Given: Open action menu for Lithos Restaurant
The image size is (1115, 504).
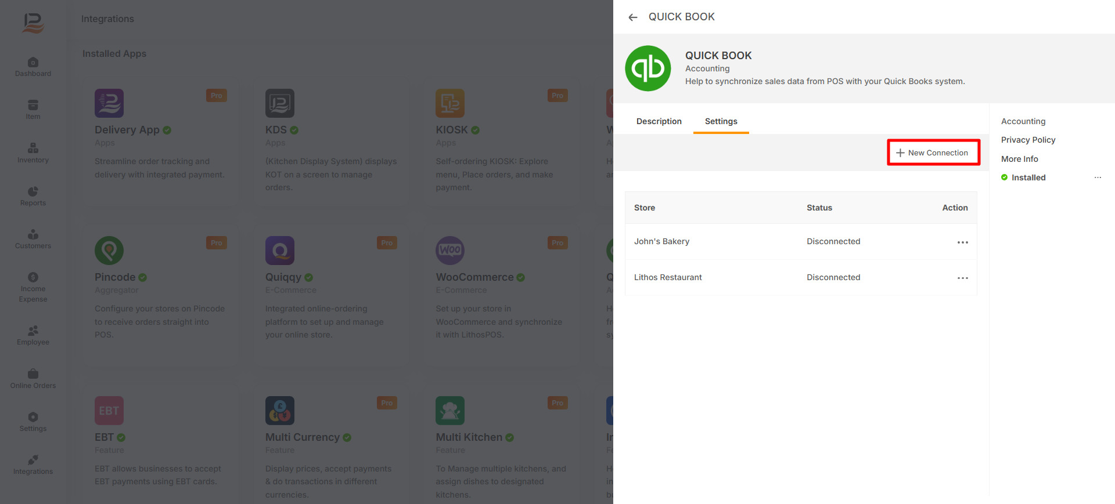Looking at the screenshot, I should coord(962,278).
